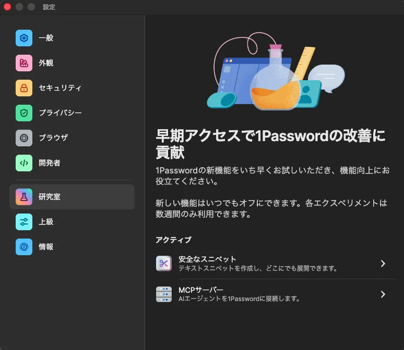
Task: Click the MCPサーバー server rack icon
Action: 164,294
